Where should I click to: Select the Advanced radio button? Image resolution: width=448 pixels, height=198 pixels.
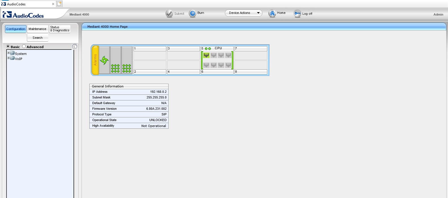point(24,46)
